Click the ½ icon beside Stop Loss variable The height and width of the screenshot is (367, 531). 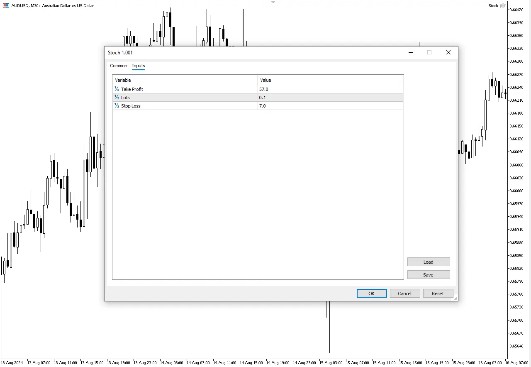(x=116, y=105)
